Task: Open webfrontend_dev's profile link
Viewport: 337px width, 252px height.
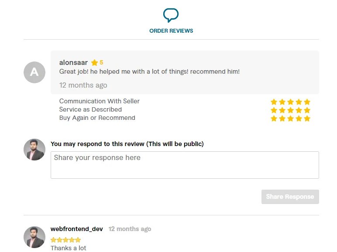Action: tap(77, 229)
